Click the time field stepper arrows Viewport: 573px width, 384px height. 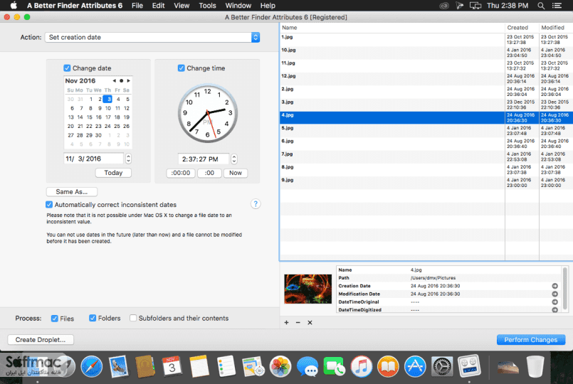[x=234, y=159]
